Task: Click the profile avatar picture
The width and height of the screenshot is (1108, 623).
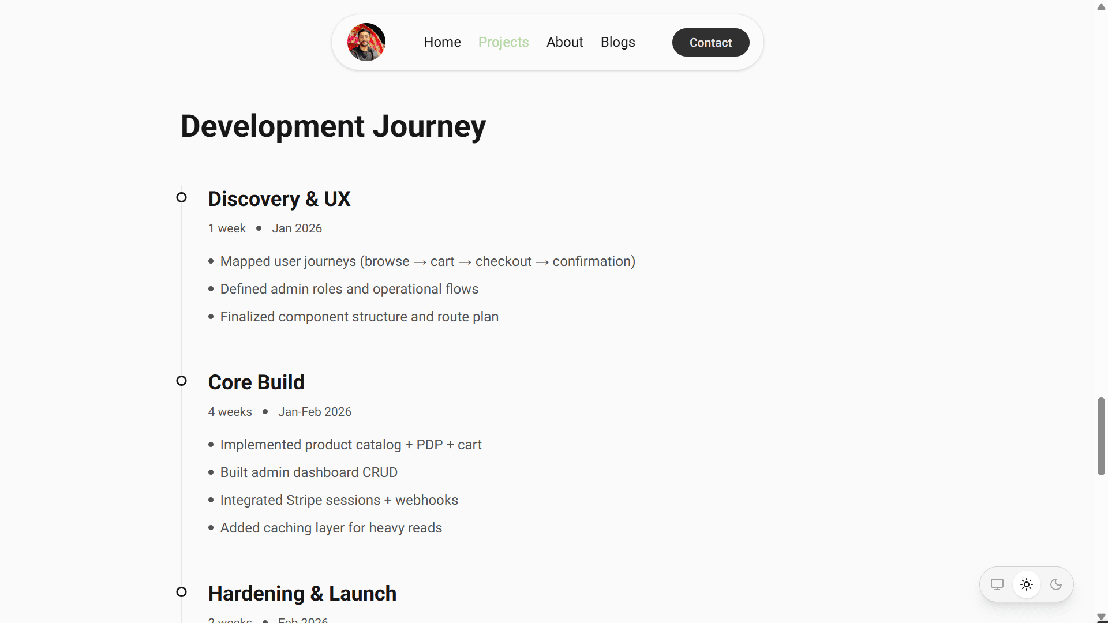Action: click(366, 42)
